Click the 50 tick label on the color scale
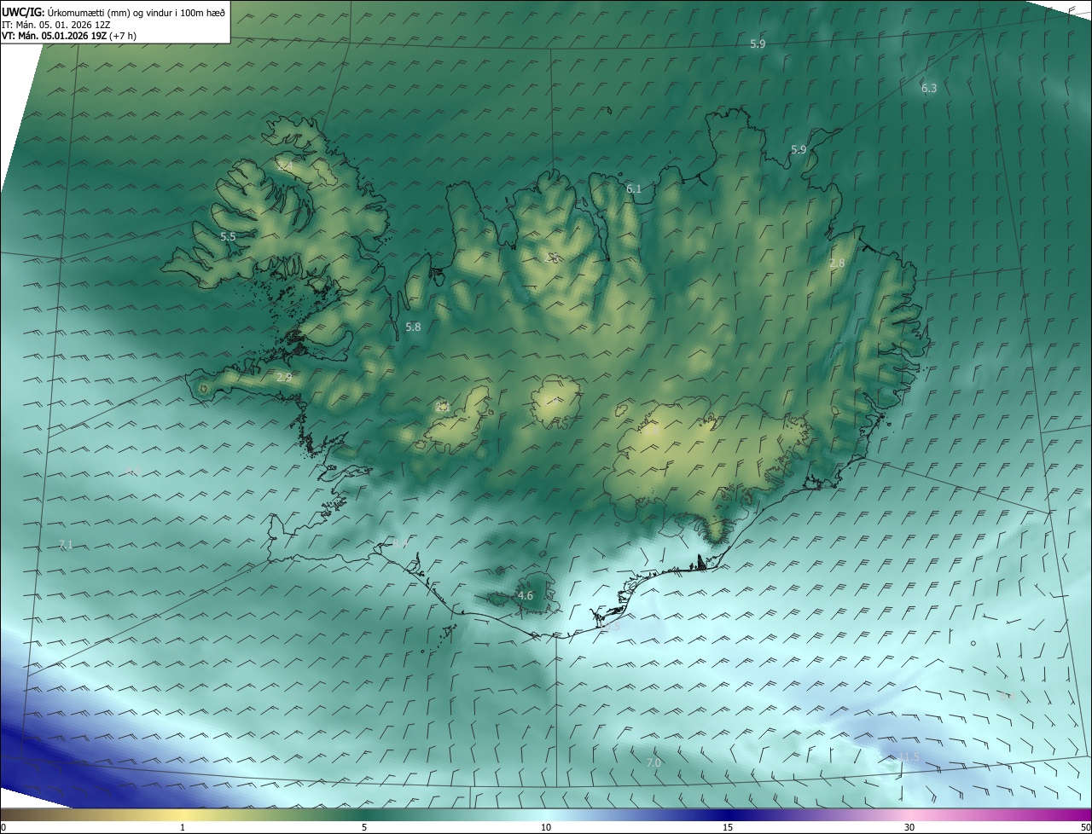 click(1085, 827)
